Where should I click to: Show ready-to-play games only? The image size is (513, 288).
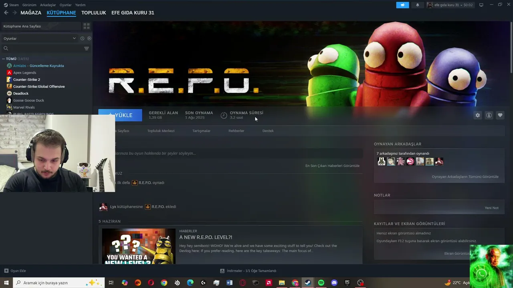[x=89, y=38]
